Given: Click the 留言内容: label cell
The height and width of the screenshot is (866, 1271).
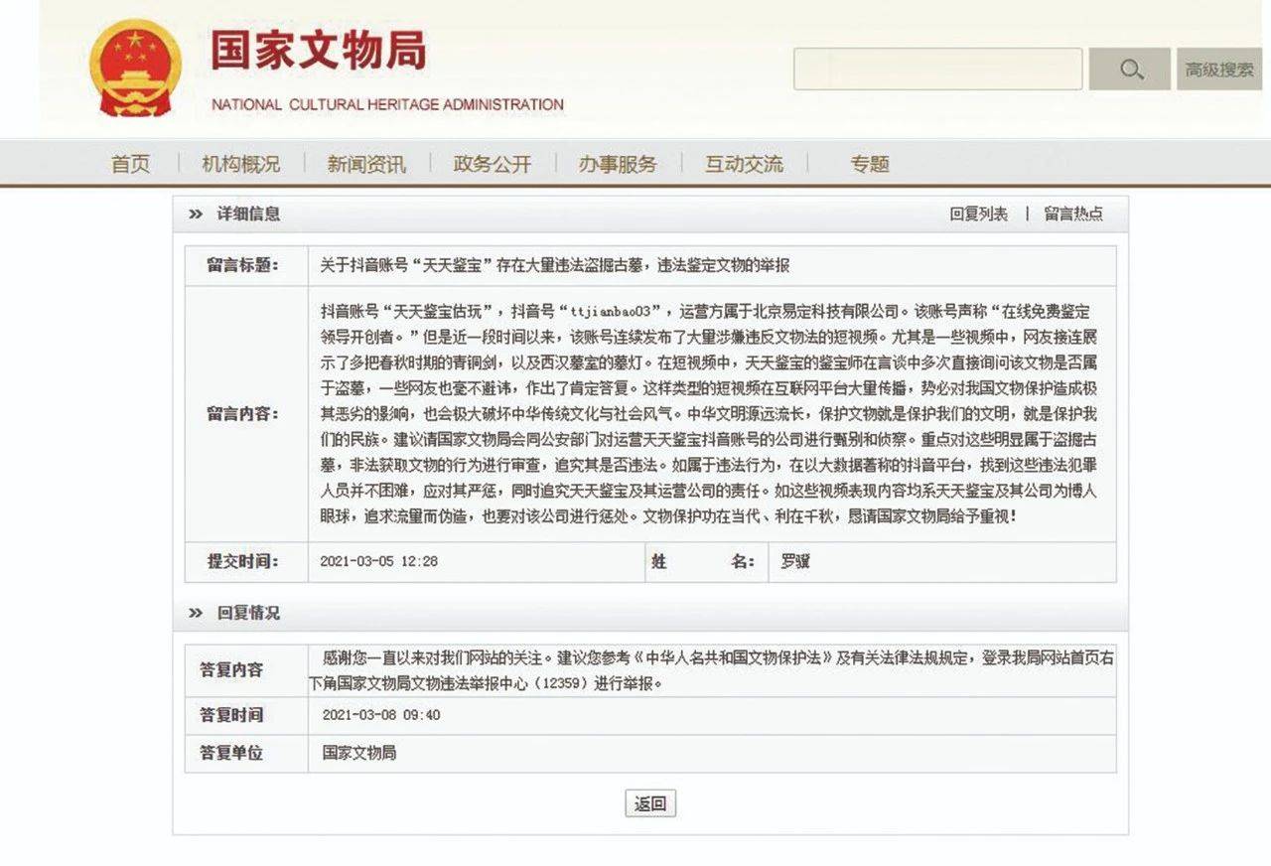Looking at the screenshot, I should click(x=246, y=414).
